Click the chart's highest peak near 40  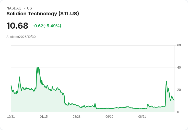(37, 68)
